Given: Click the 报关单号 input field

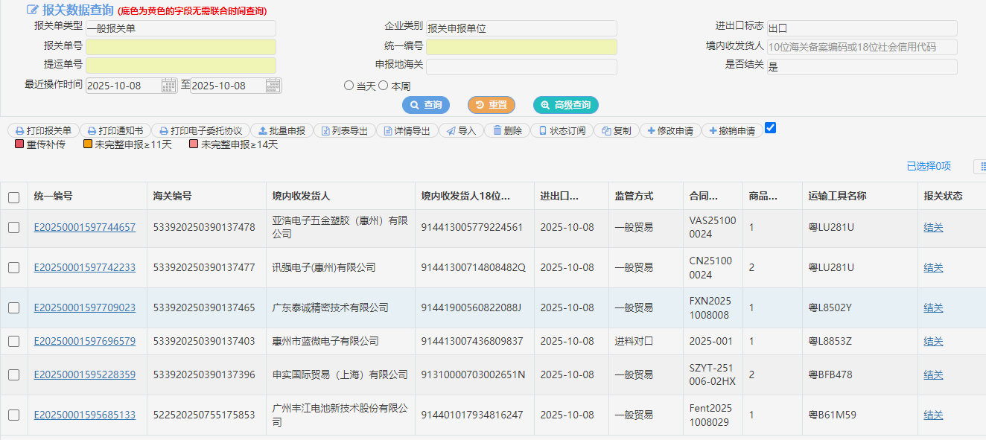Looking at the screenshot, I should click(x=180, y=47).
